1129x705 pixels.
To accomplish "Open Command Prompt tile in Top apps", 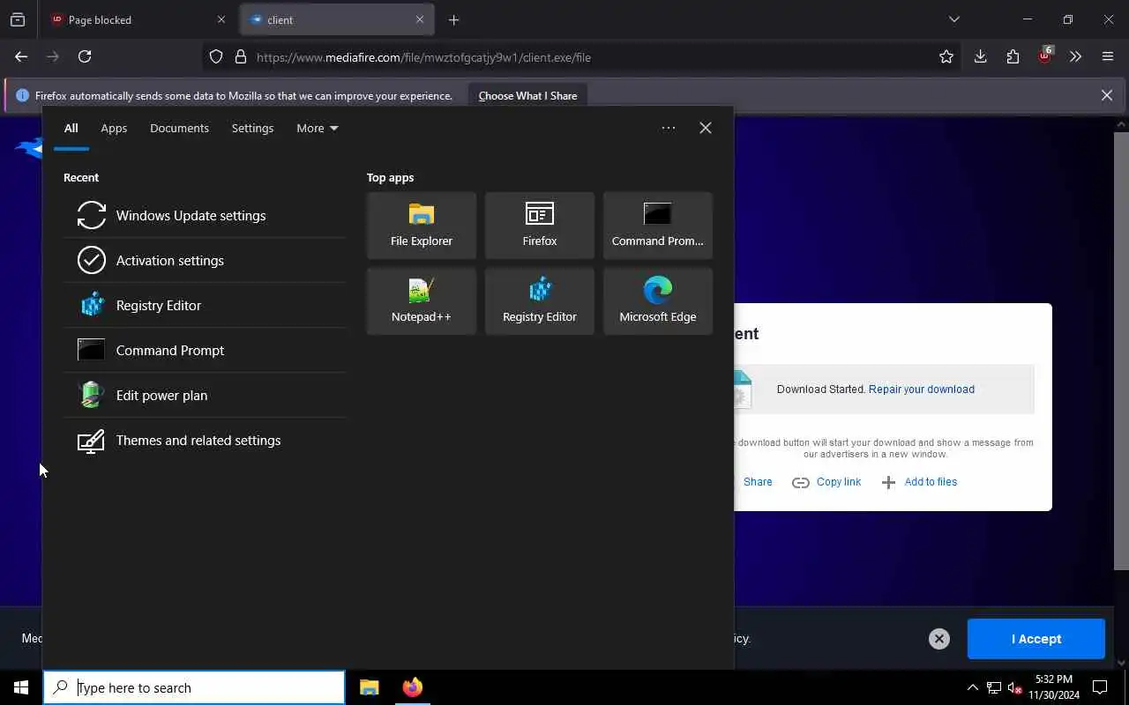I will 658,226.
